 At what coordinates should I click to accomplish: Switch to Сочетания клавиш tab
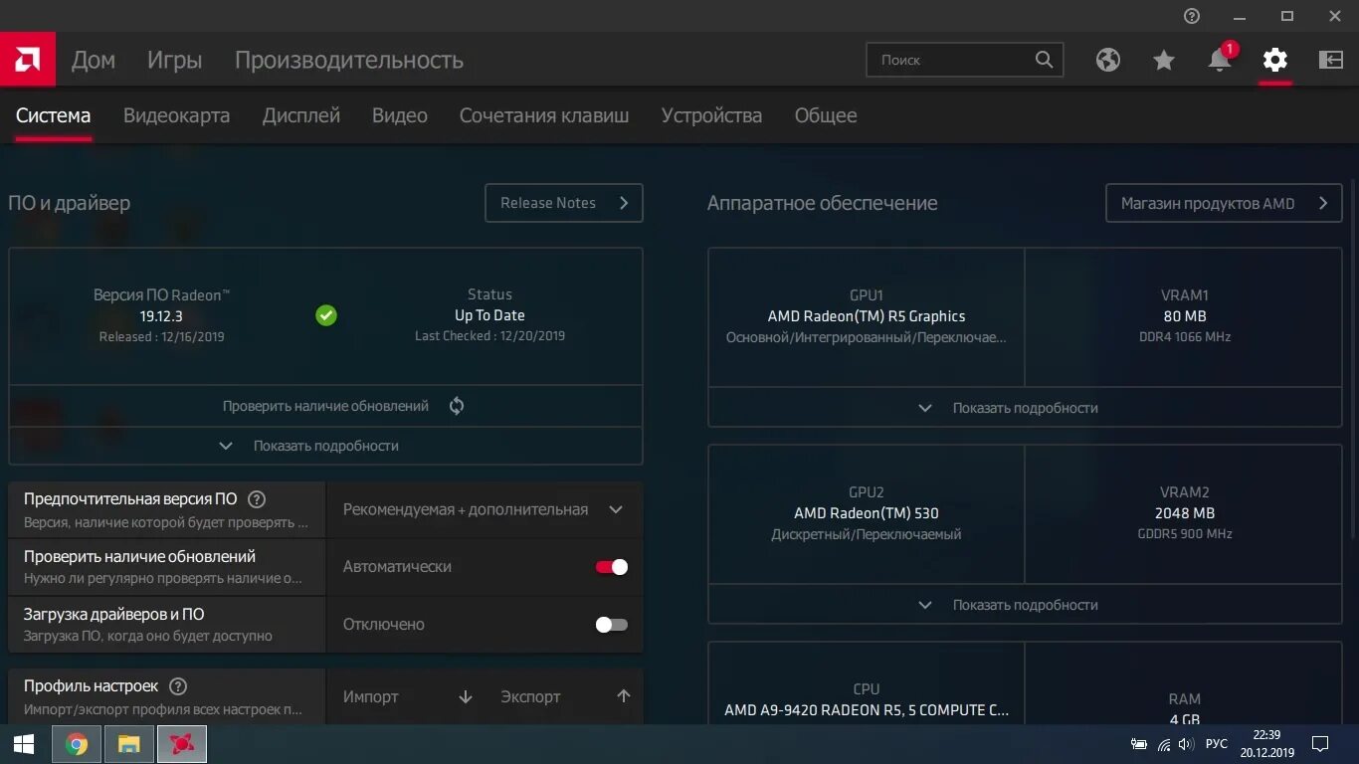point(544,115)
